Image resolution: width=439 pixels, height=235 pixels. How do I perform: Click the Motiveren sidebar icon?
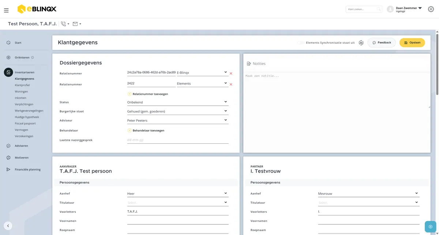8,158
